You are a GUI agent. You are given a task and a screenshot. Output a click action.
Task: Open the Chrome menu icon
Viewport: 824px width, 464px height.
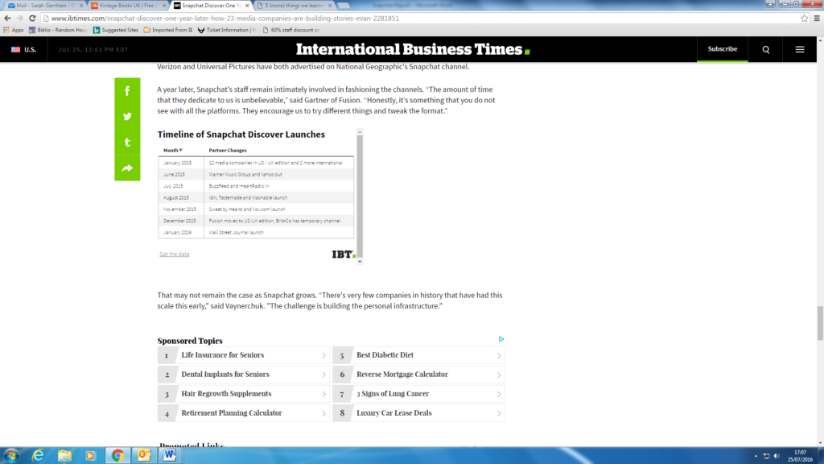tap(817, 18)
